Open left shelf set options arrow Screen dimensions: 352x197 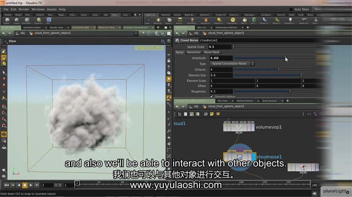pos(140,15)
